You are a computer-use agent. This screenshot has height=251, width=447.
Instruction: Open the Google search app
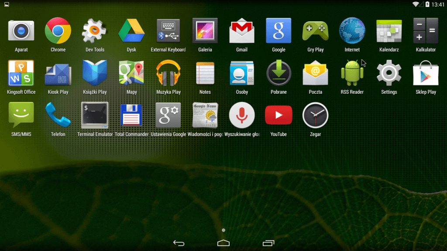pyautogui.click(x=279, y=31)
